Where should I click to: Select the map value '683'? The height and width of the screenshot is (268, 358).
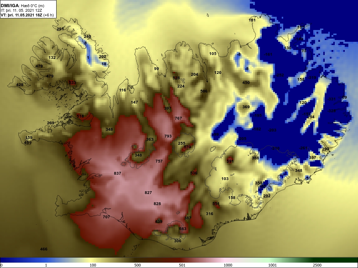coord(183,229)
